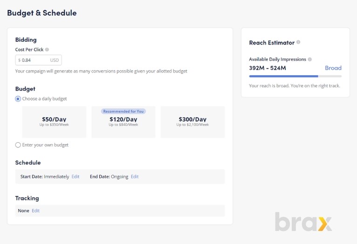Click the 392M - 524M impressions value
Image resolution: width=357 pixels, height=244 pixels.
[268, 68]
